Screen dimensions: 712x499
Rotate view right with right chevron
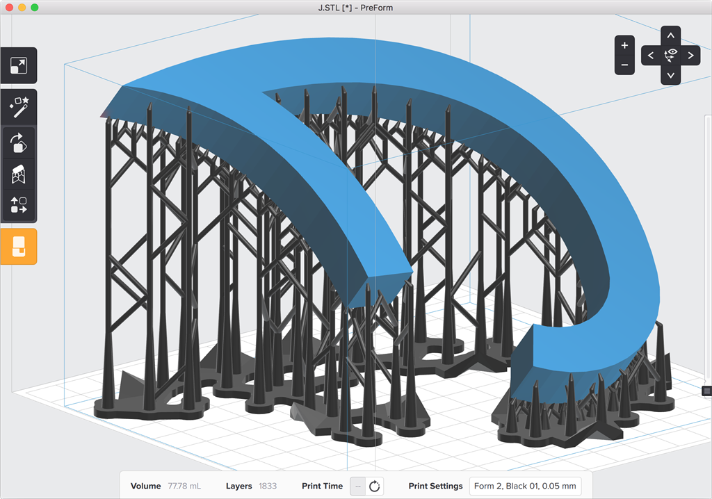(690, 55)
